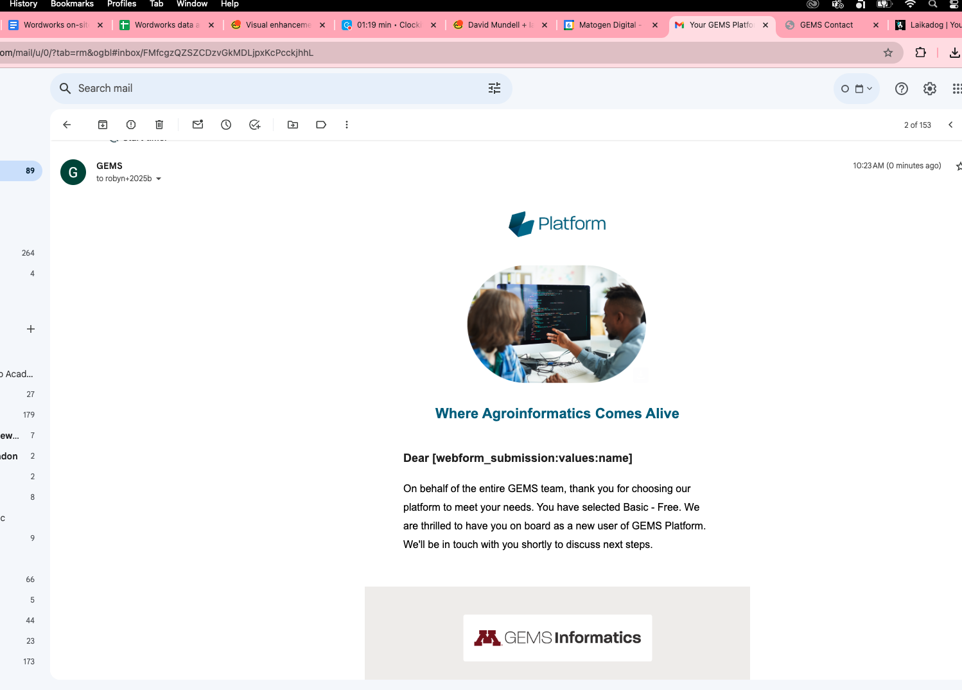962x690 pixels.
Task: Click the GEMS Informatics logo
Action: tap(557, 638)
